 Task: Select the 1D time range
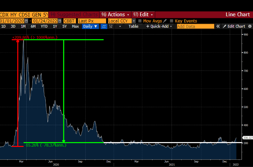3,26
